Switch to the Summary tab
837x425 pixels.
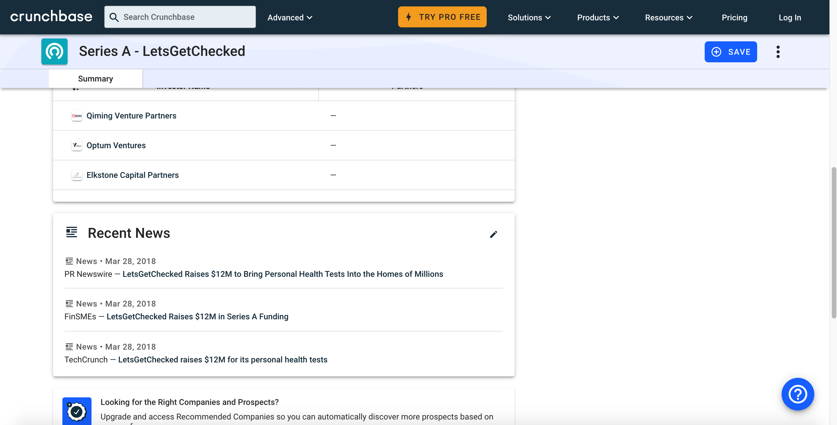95,78
